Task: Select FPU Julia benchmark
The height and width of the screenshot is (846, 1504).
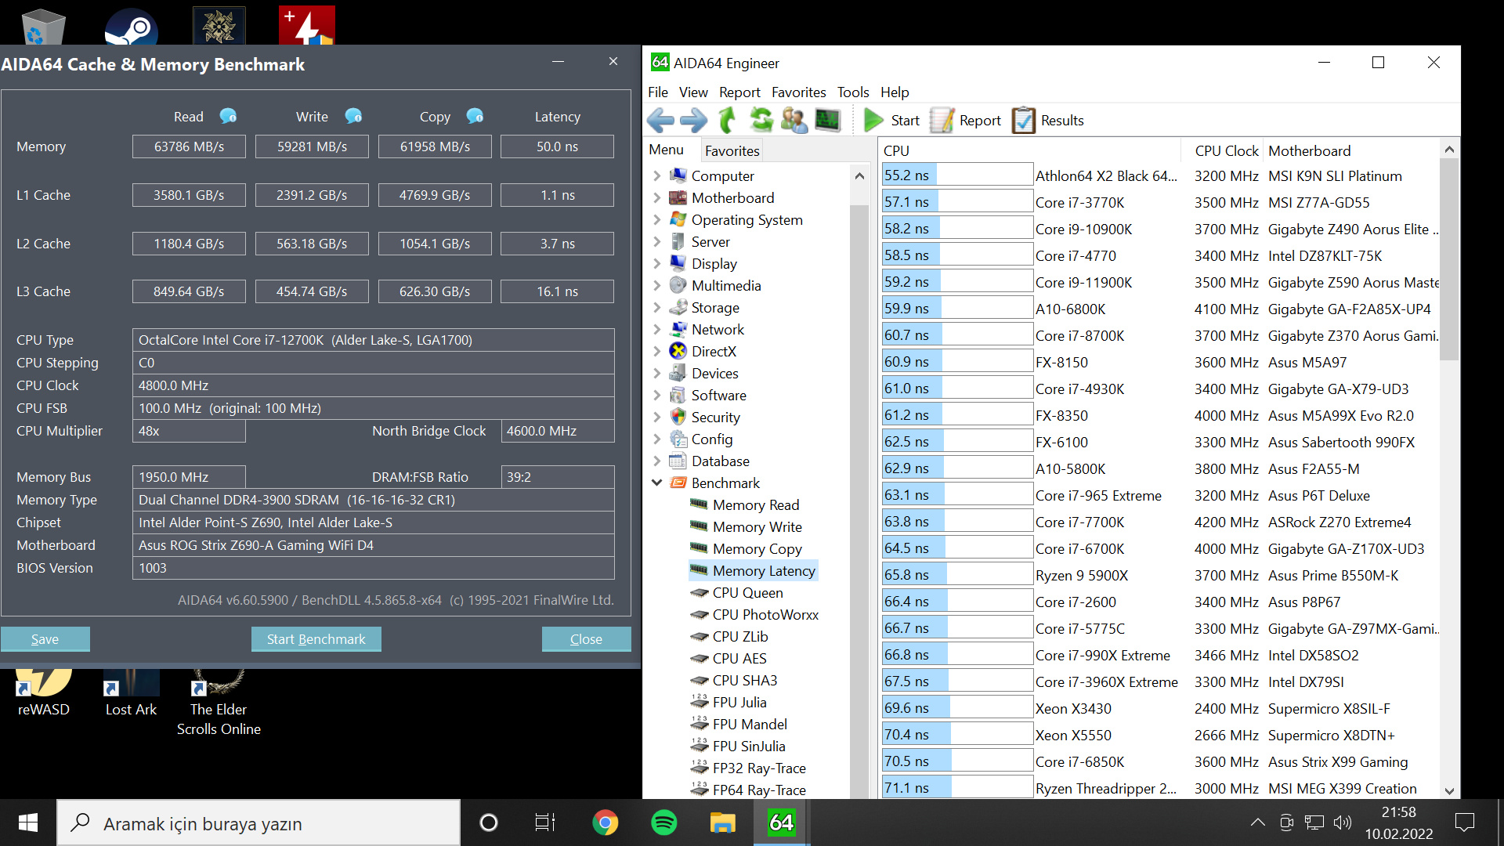Action: (x=739, y=703)
